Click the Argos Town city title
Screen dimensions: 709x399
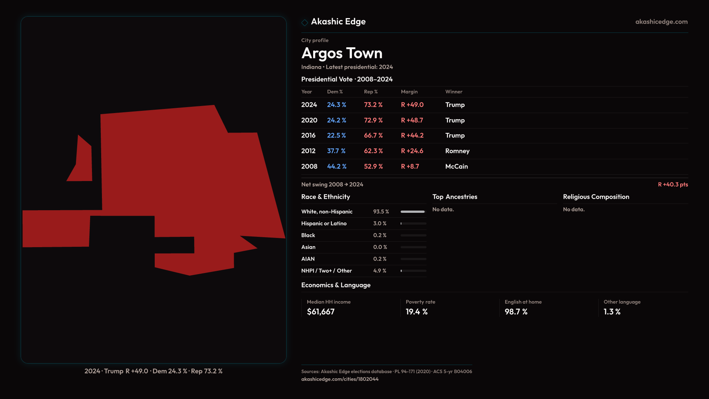pyautogui.click(x=342, y=53)
